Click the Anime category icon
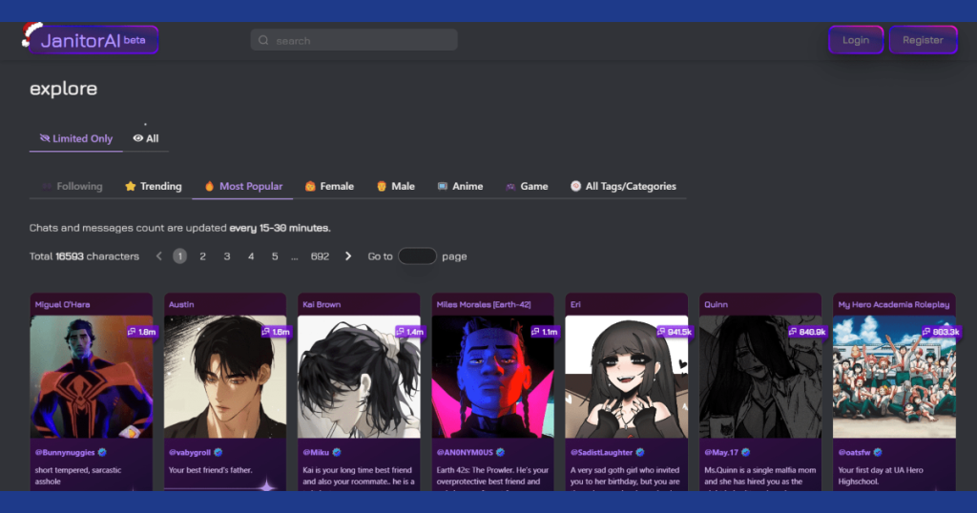Screen dimensions: 977x513 point(442,186)
